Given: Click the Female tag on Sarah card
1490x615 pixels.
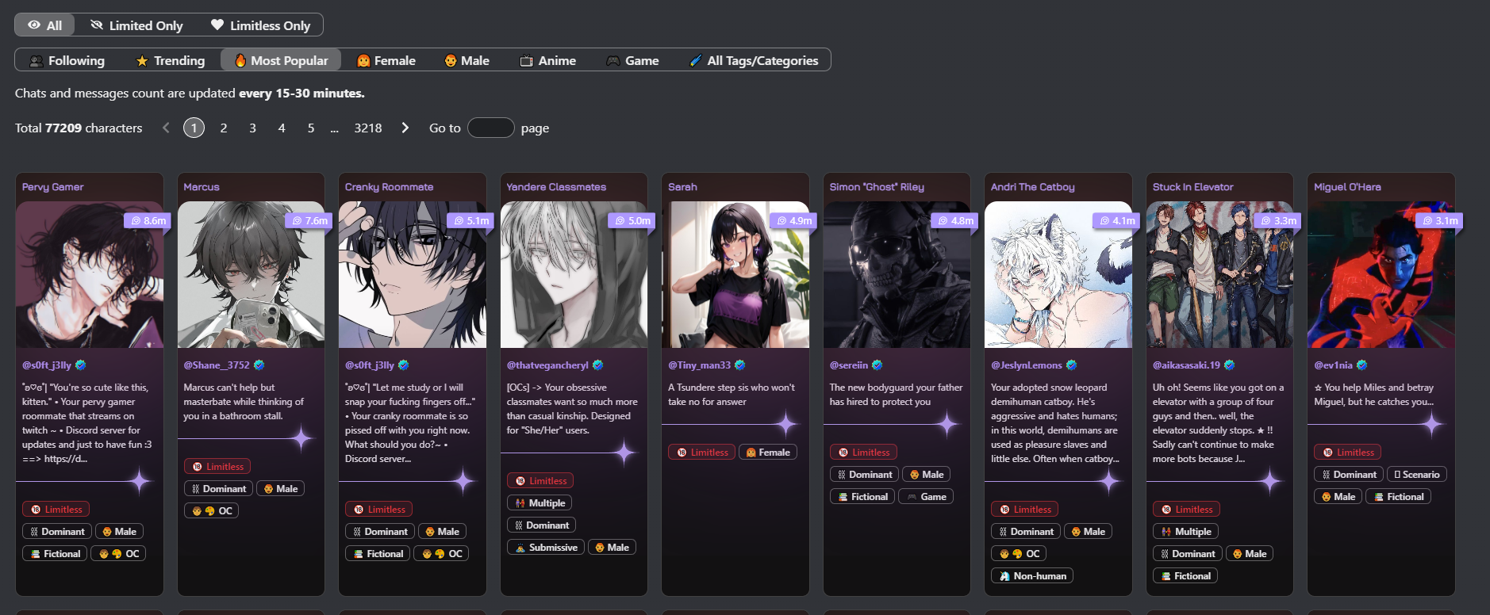Looking at the screenshot, I should click(x=768, y=453).
